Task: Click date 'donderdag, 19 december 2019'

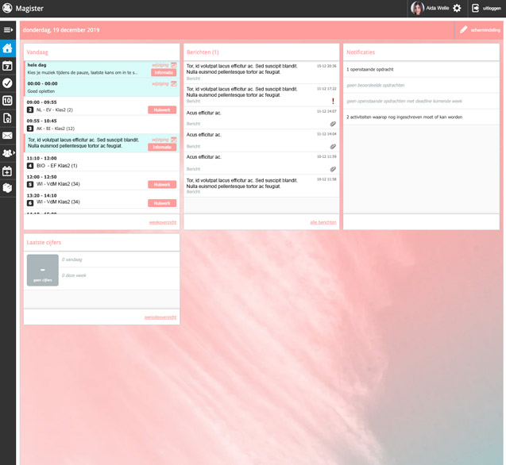Action: (61, 30)
